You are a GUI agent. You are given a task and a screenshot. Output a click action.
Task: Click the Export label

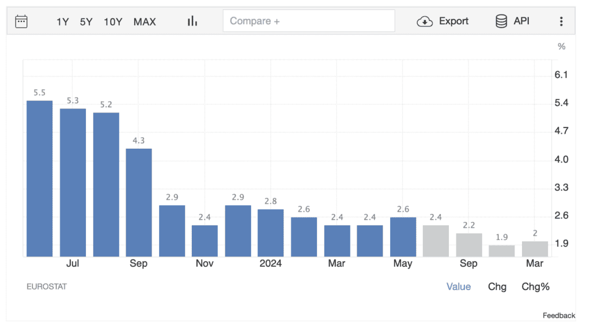[453, 21]
